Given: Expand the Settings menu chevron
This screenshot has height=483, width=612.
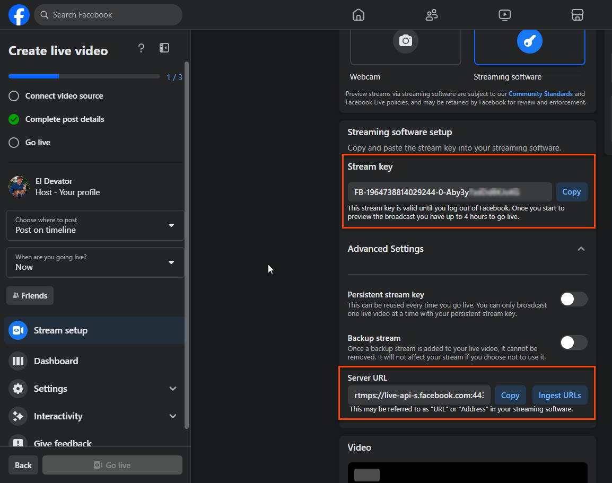Looking at the screenshot, I should (x=173, y=389).
